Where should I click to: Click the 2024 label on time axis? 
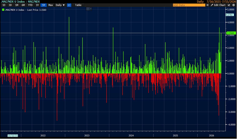point(131,135)
